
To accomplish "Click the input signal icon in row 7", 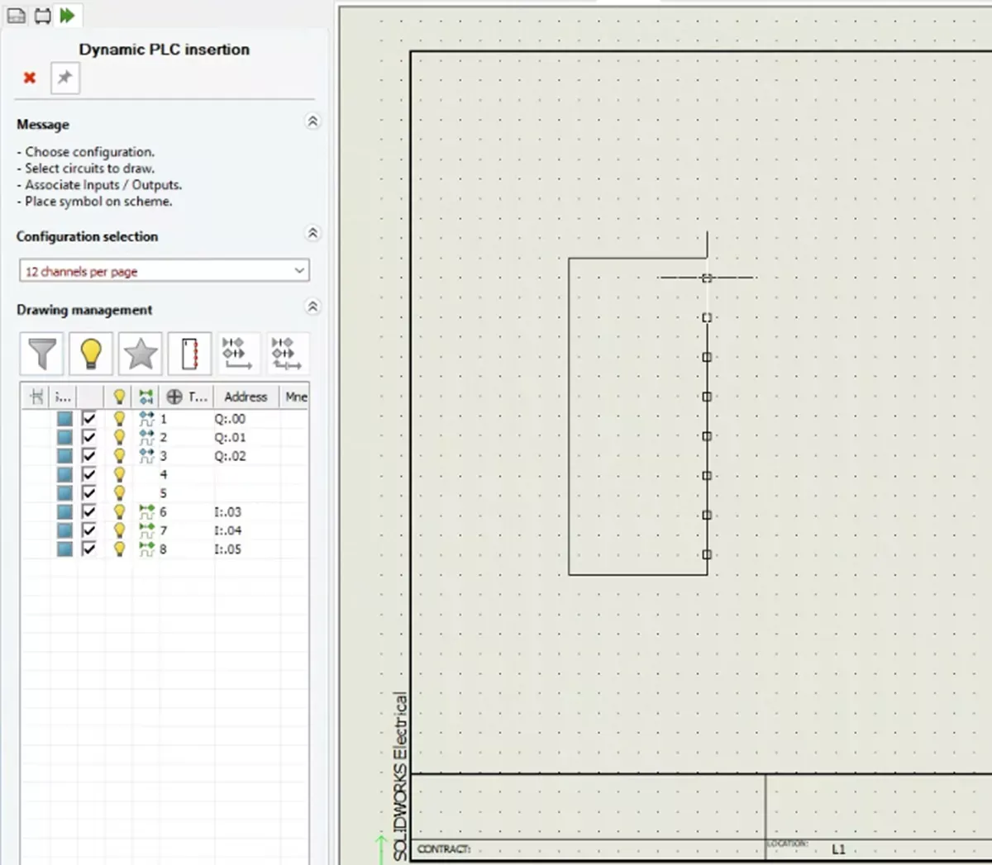I will [146, 530].
